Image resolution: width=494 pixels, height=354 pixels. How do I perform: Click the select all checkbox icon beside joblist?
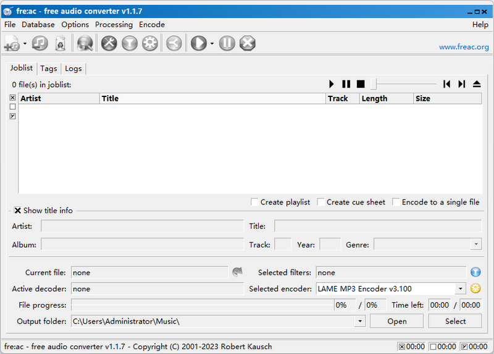tap(12, 98)
